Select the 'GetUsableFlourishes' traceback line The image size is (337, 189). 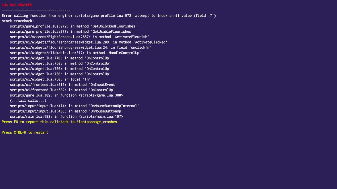click(x=71, y=32)
